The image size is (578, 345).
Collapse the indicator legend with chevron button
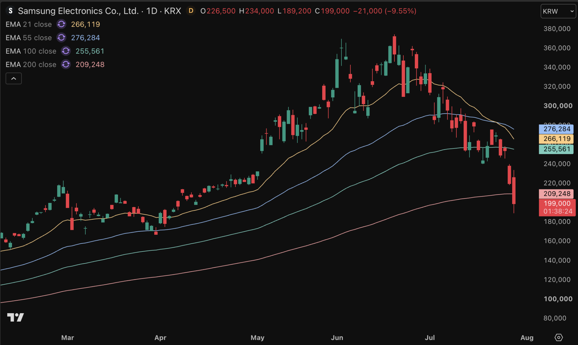(14, 79)
